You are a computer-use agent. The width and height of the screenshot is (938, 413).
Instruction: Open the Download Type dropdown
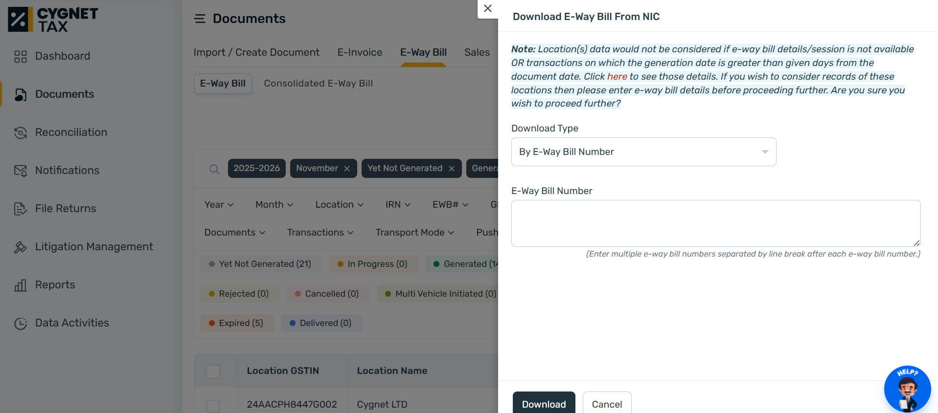pyautogui.click(x=643, y=152)
